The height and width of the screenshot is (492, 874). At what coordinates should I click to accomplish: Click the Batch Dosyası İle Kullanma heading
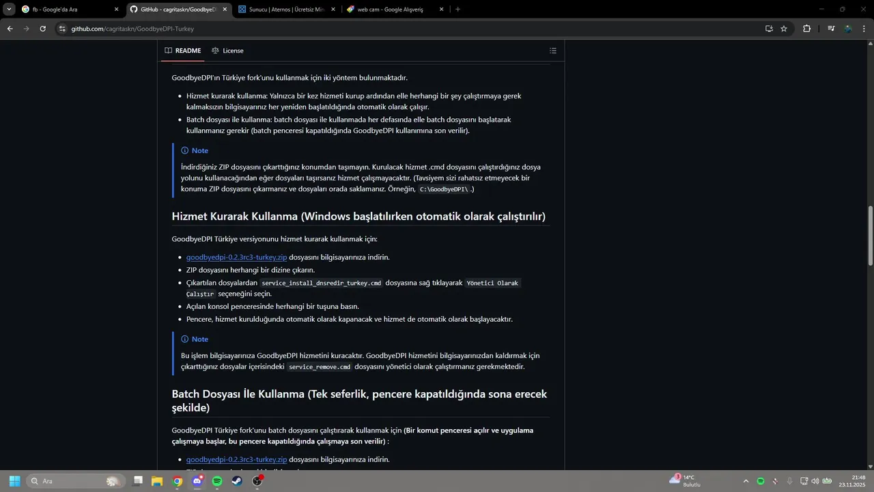[x=359, y=400]
